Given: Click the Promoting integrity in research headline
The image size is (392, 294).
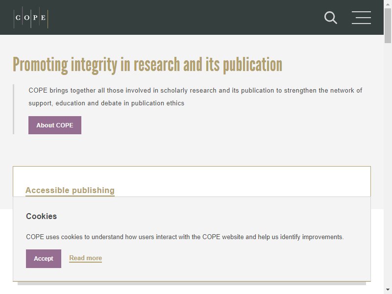Looking at the screenshot, I should coord(147,65).
